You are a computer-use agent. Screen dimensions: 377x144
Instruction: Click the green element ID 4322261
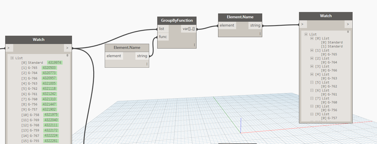click(x=51, y=141)
